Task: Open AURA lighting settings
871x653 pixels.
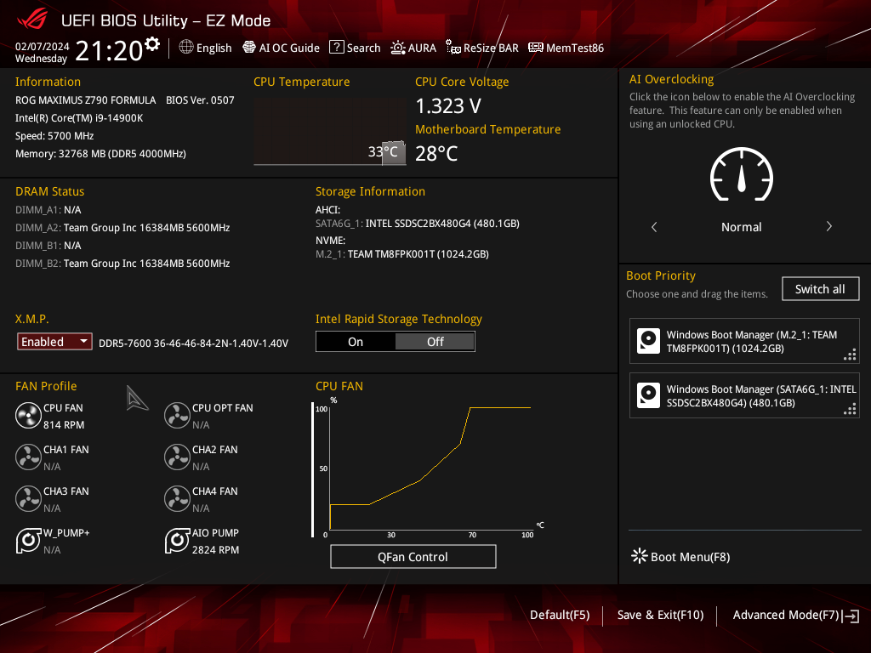Action: (x=413, y=48)
